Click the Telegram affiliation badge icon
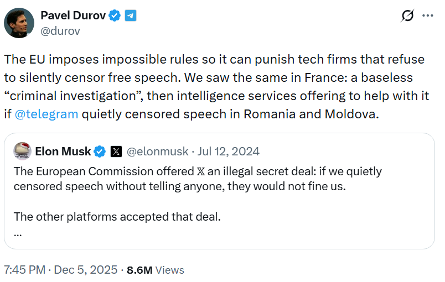Viewport: 445px width, 282px height. (x=130, y=16)
